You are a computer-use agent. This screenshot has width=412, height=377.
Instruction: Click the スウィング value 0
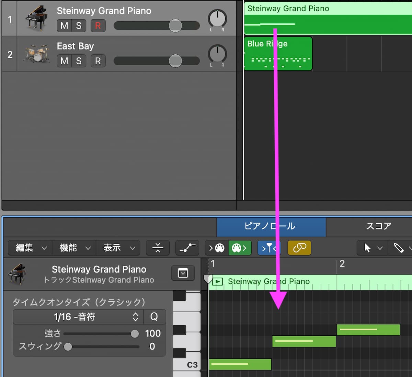click(x=152, y=346)
